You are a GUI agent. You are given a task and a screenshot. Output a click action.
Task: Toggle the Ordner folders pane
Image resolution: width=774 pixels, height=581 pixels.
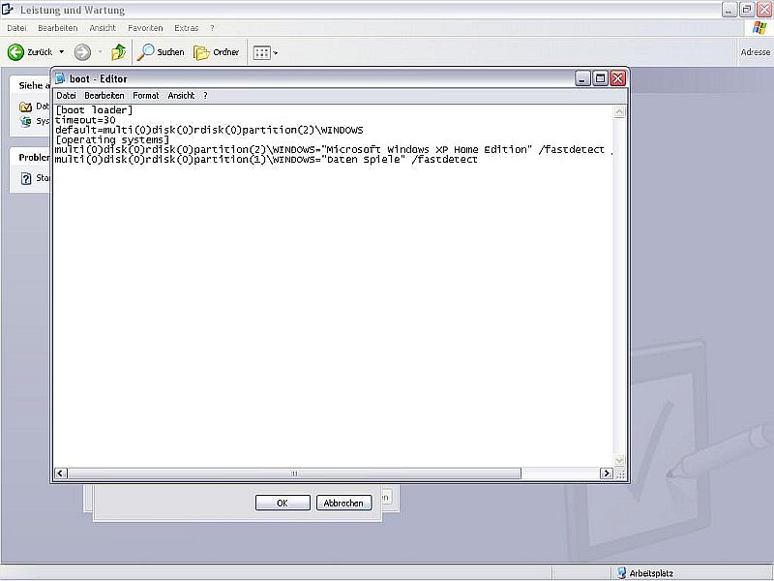pyautogui.click(x=216, y=52)
